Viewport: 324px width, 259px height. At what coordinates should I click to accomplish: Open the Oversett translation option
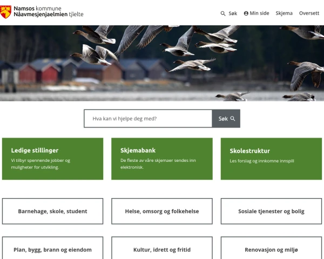pos(309,13)
